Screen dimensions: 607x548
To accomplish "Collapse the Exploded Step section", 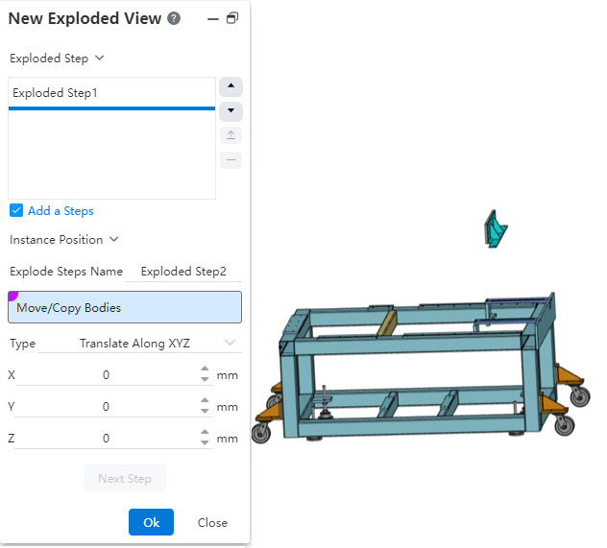I will (x=100, y=58).
